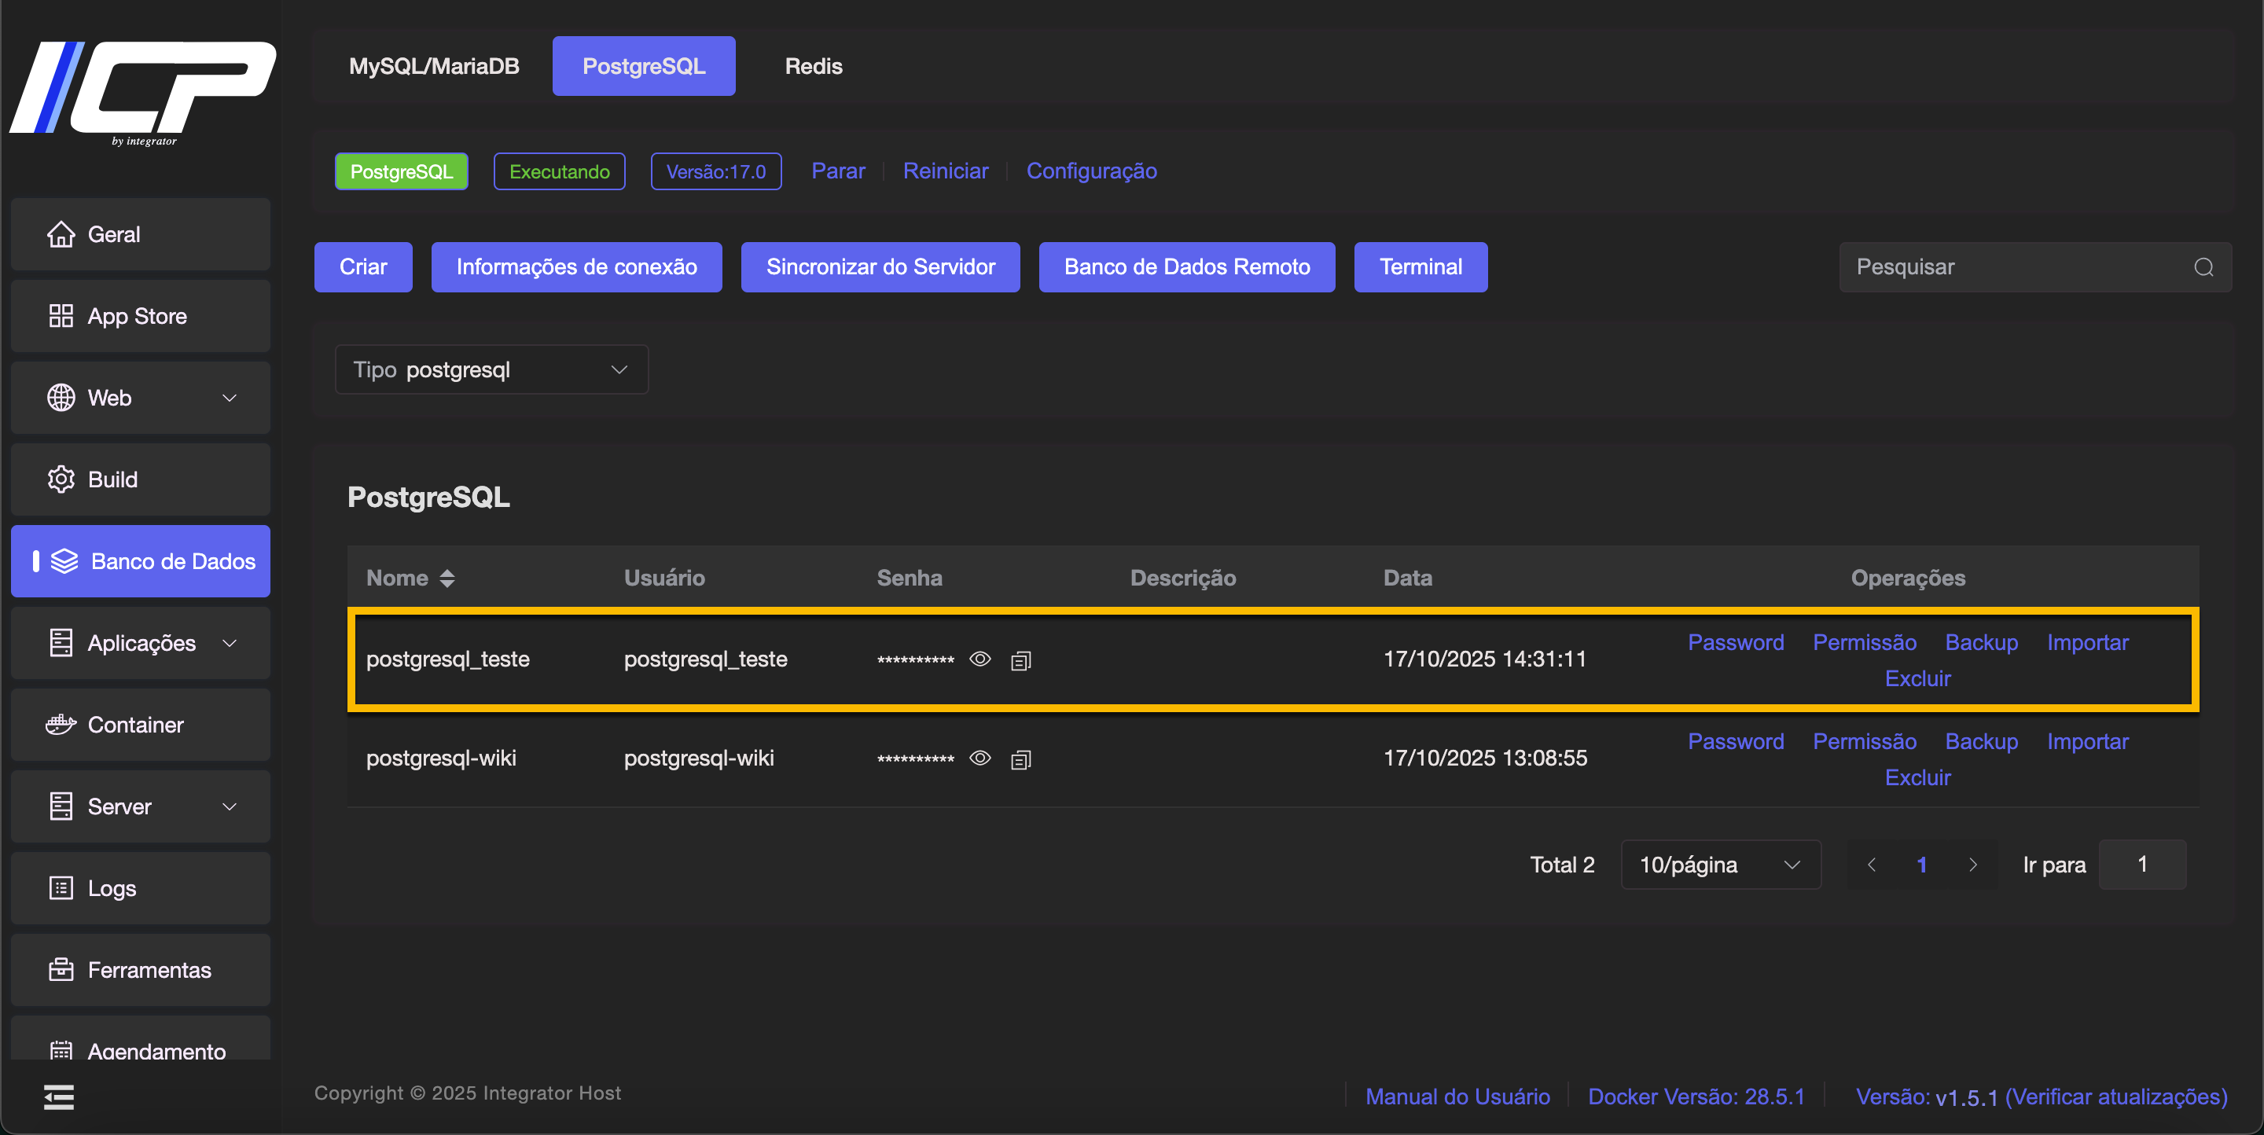Screen dimensions: 2264x1135
Task: Click the Logs list icon
Action: (61, 887)
